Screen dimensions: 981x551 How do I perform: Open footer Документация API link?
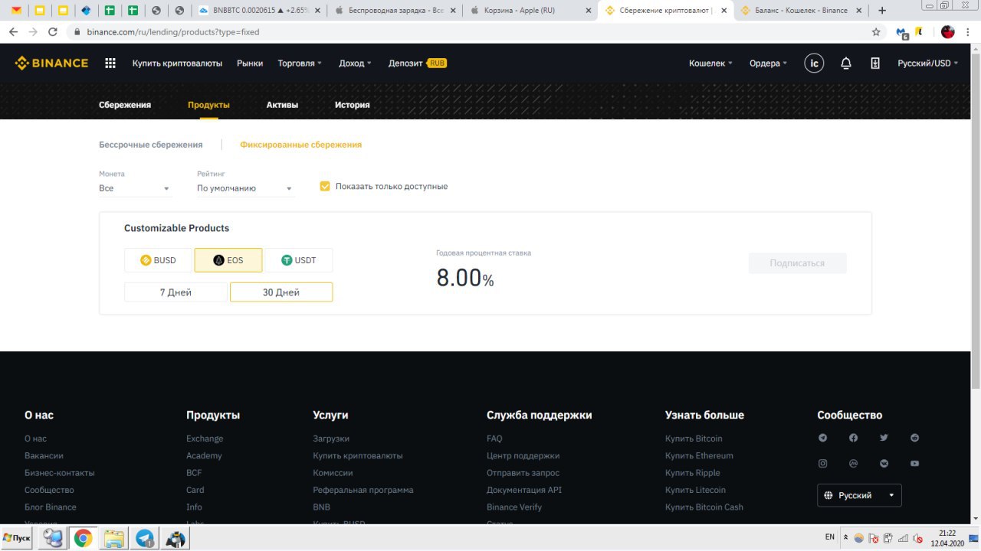coord(524,490)
